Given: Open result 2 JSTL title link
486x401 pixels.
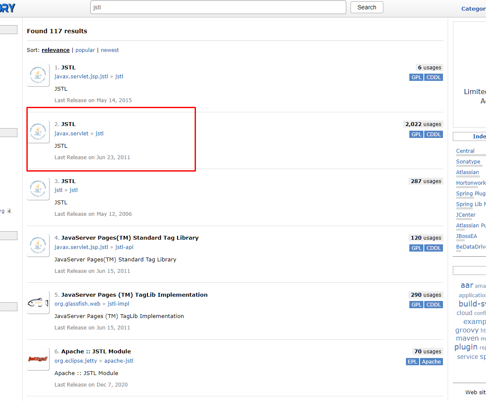Looking at the screenshot, I should (68, 124).
